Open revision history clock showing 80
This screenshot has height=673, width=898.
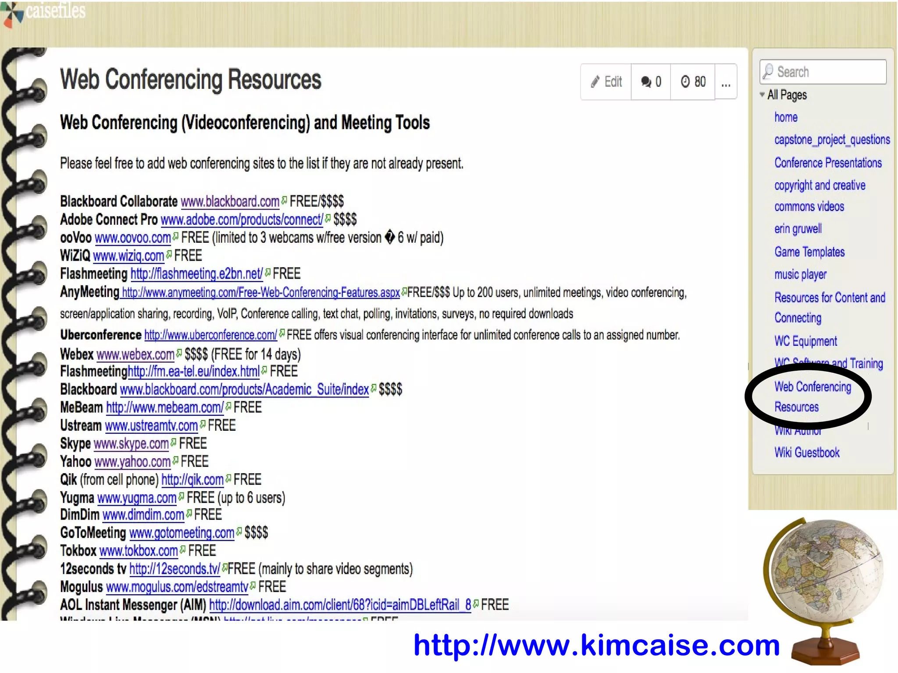tap(693, 82)
